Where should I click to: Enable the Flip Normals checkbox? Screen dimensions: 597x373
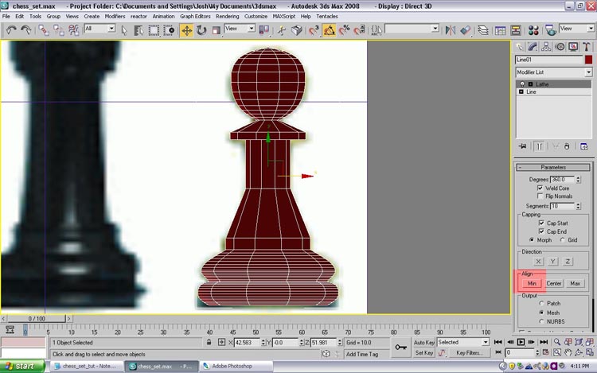point(540,196)
